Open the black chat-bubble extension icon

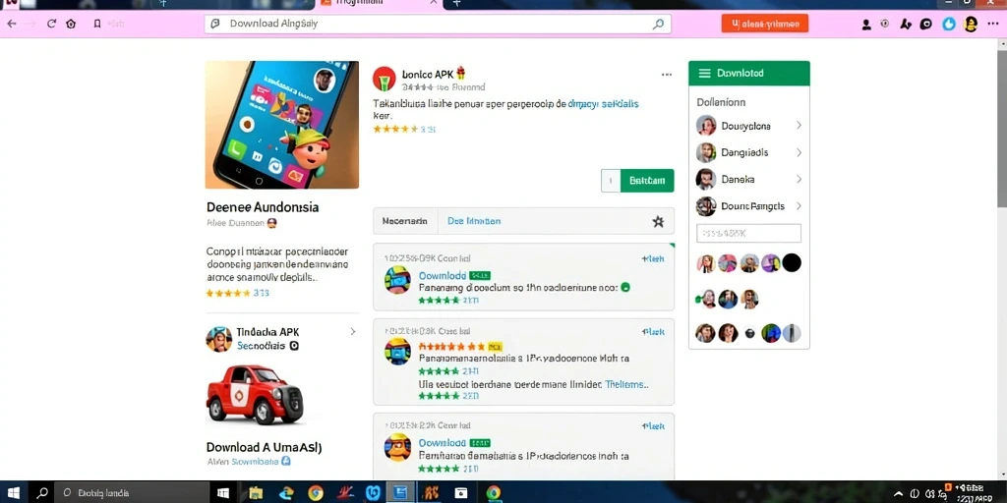[x=925, y=25]
